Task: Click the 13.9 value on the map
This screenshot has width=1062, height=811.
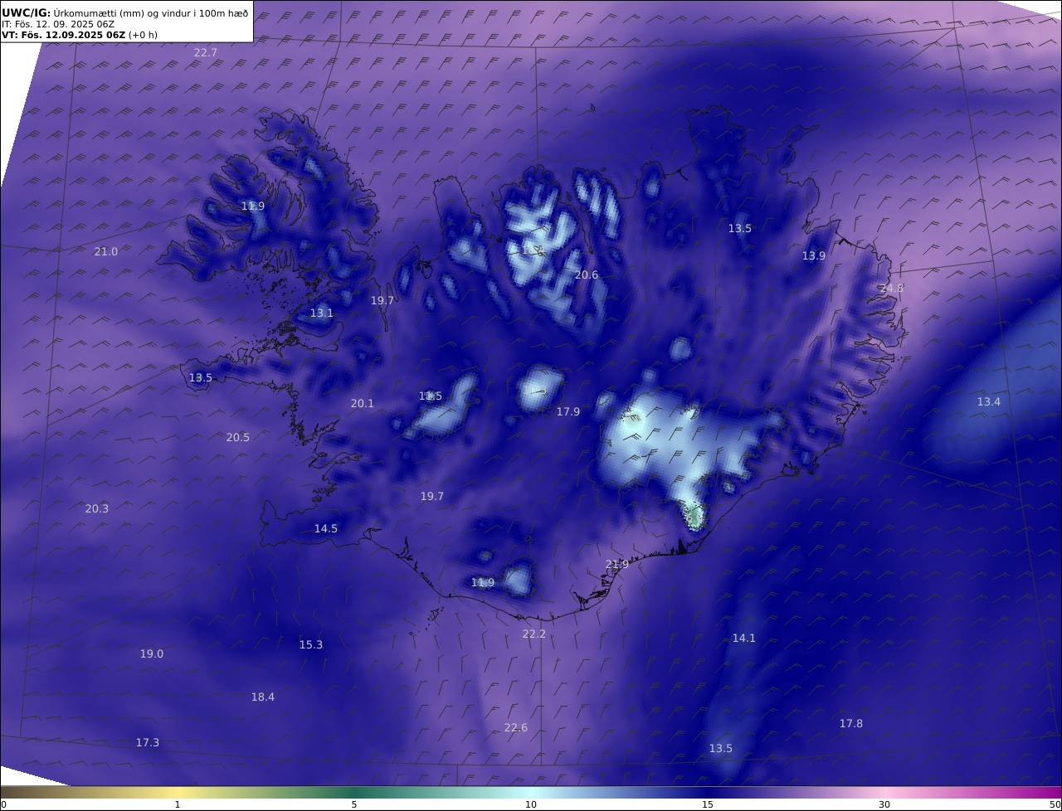Action: 814,255
